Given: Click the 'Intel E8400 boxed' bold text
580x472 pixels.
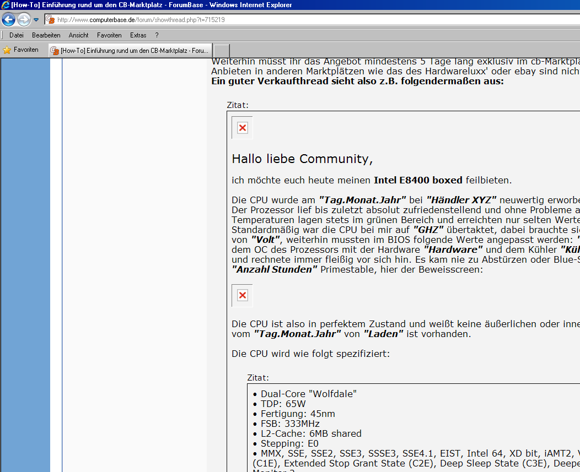Looking at the screenshot, I should [x=418, y=180].
